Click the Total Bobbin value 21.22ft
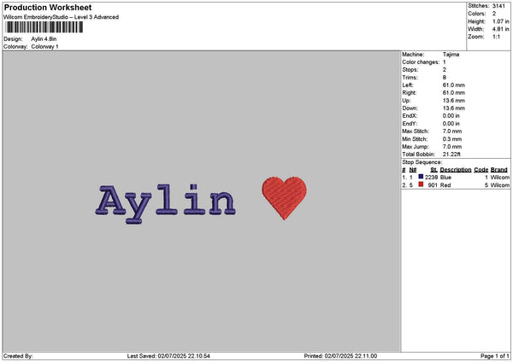Viewport: 513px width, 362px height. pyautogui.click(x=451, y=155)
